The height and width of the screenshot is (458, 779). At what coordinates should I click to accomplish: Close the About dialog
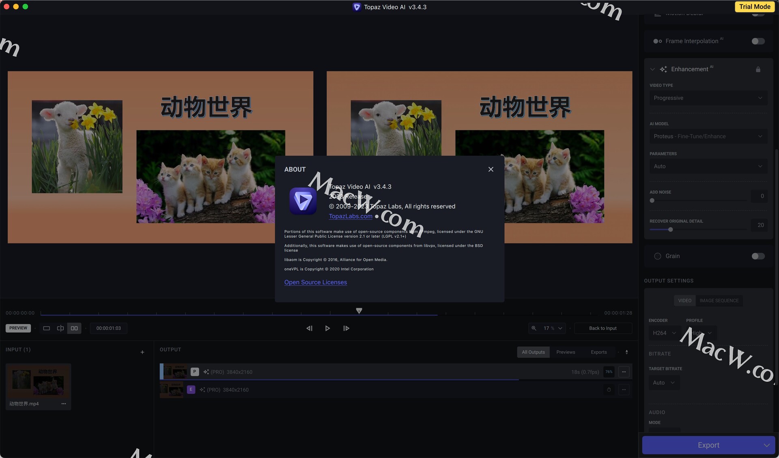coord(491,169)
